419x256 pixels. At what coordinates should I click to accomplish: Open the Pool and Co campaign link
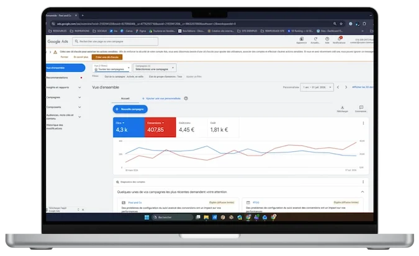135,203
